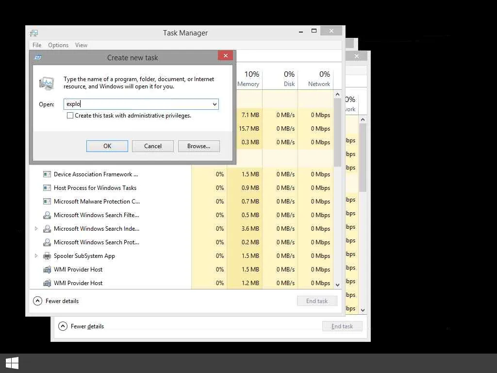497x373 pixels.
Task: Confirm with the OK button
Action: coord(107,146)
